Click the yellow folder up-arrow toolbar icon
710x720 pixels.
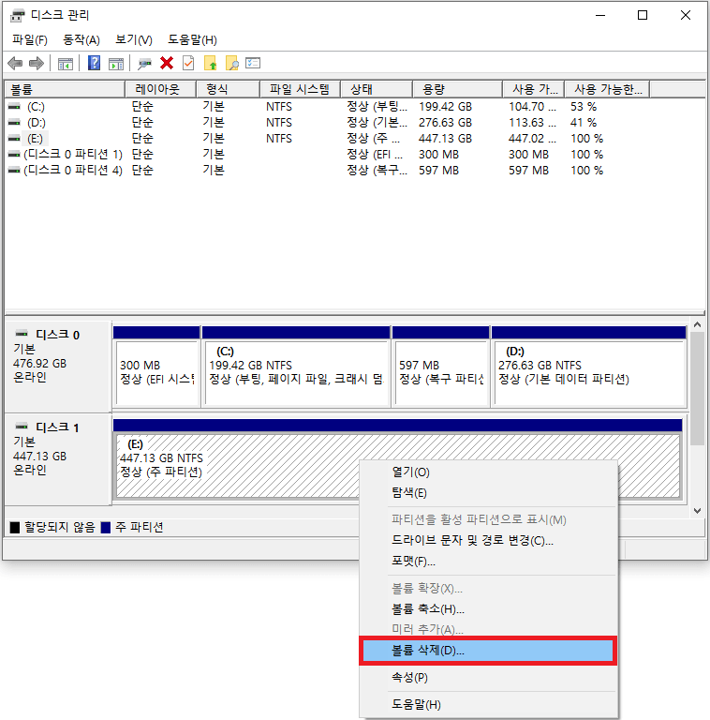[x=210, y=63]
